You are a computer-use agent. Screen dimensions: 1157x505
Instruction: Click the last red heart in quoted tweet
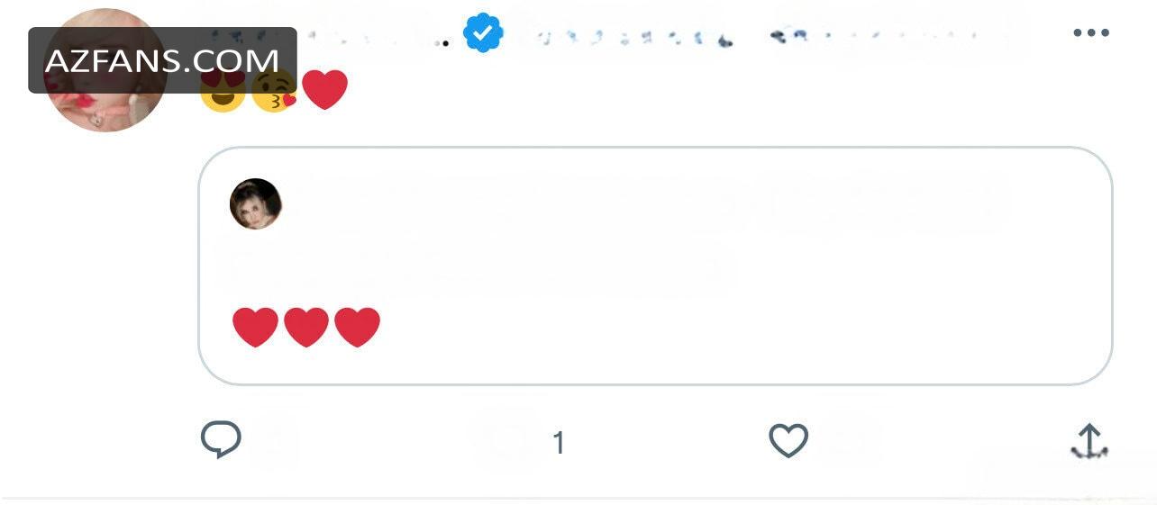click(357, 327)
